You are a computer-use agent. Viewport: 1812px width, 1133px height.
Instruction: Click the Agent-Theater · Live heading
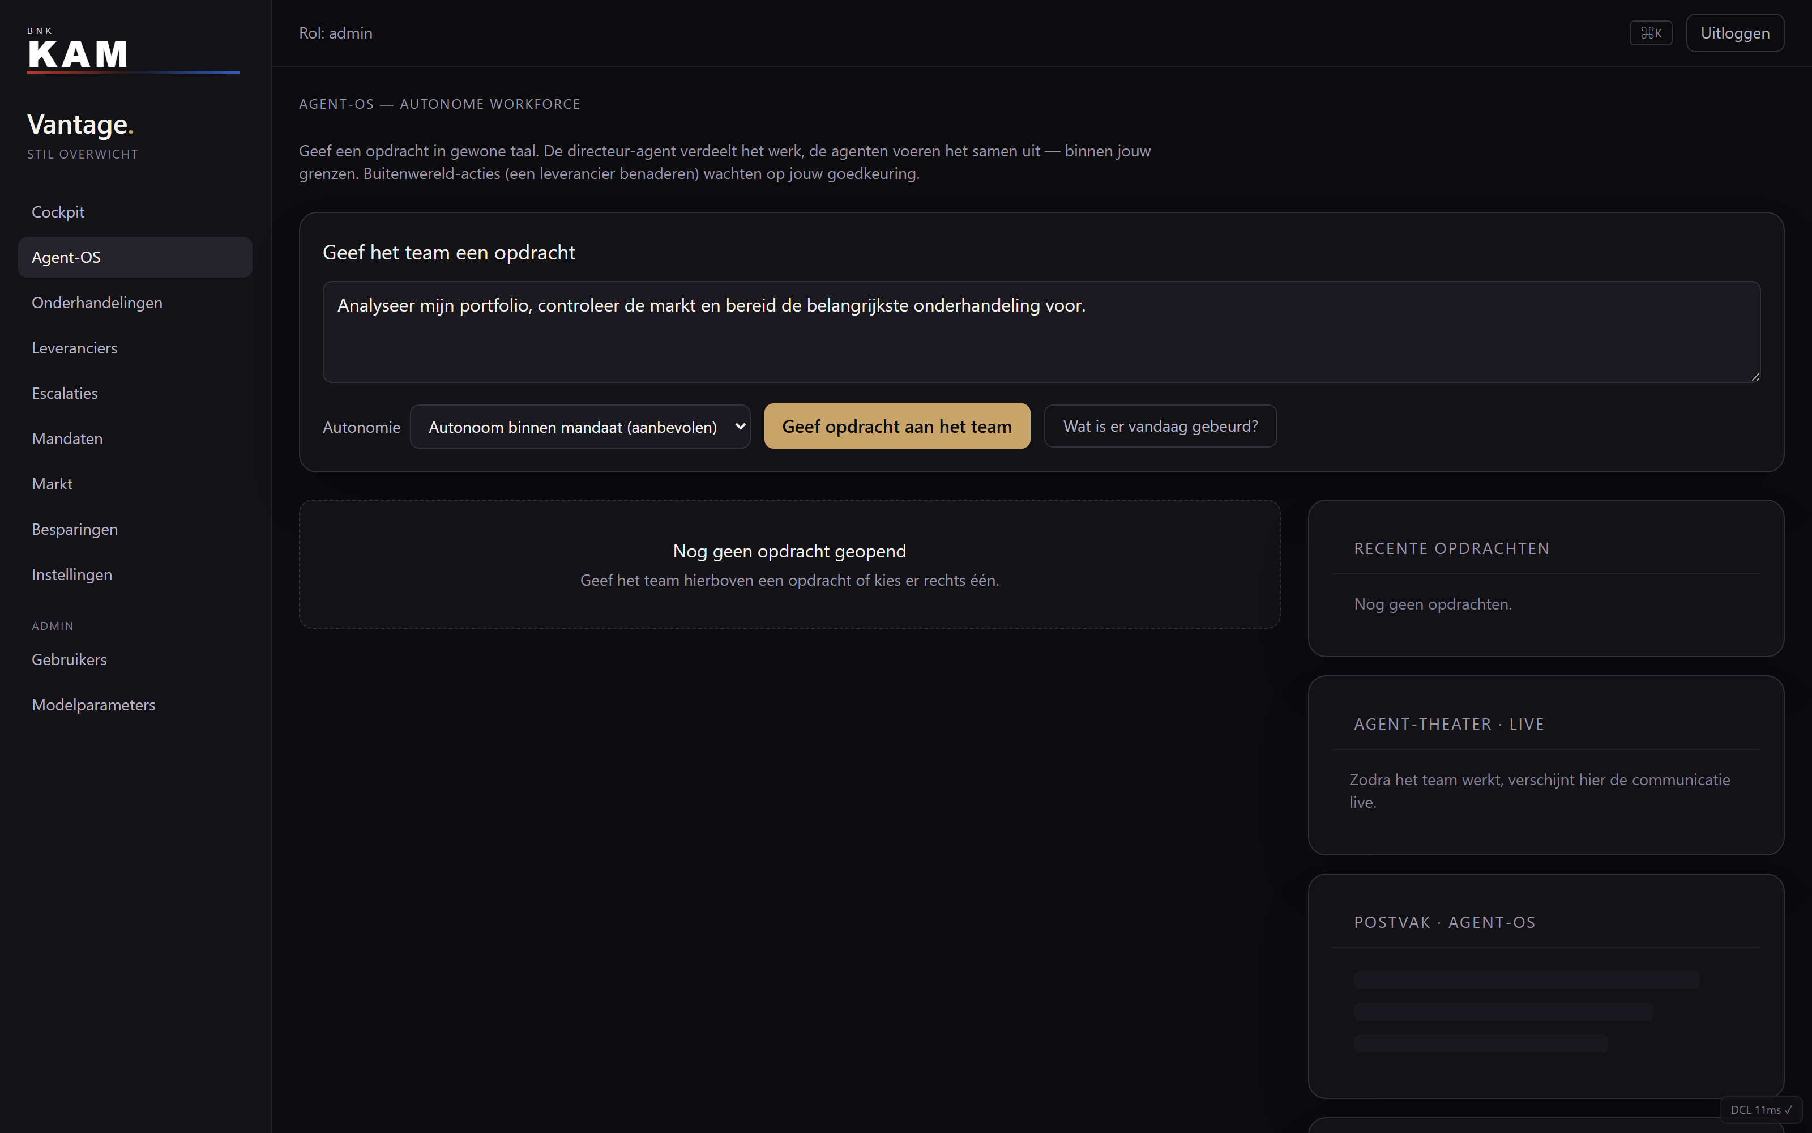pyautogui.click(x=1448, y=724)
